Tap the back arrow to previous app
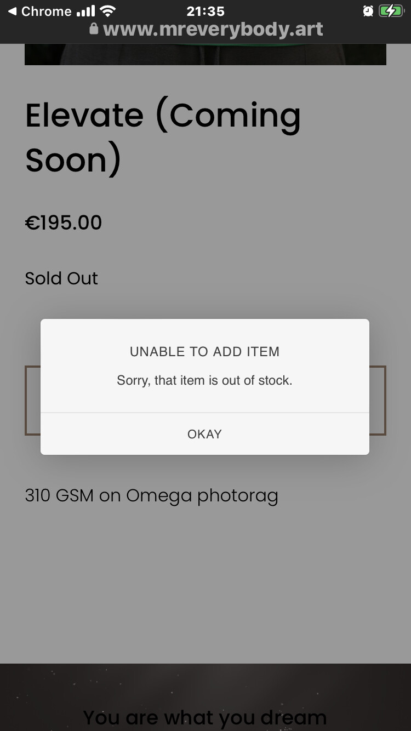The image size is (411, 731). click(x=12, y=11)
